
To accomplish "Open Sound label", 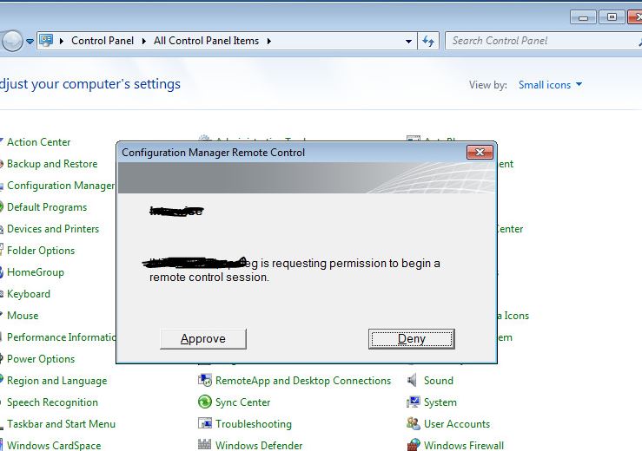I will 439,380.
